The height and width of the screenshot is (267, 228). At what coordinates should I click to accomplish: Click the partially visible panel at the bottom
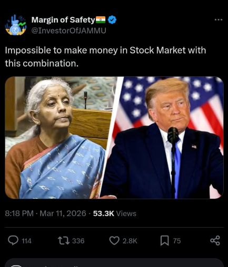click(x=114, y=263)
